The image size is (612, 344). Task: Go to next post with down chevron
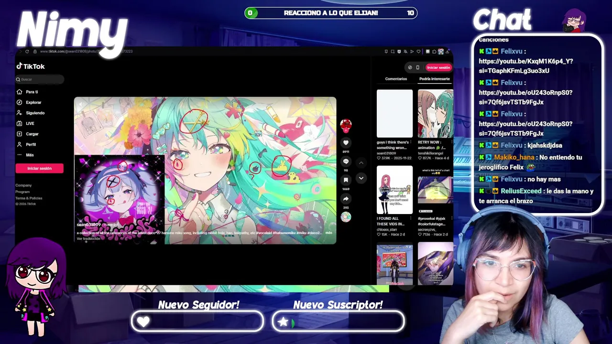click(x=361, y=178)
